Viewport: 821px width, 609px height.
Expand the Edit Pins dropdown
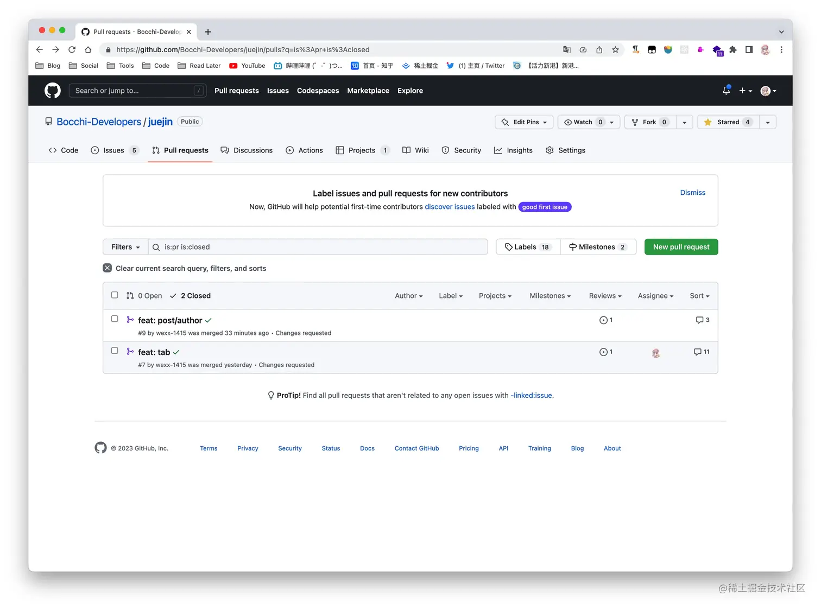point(524,122)
